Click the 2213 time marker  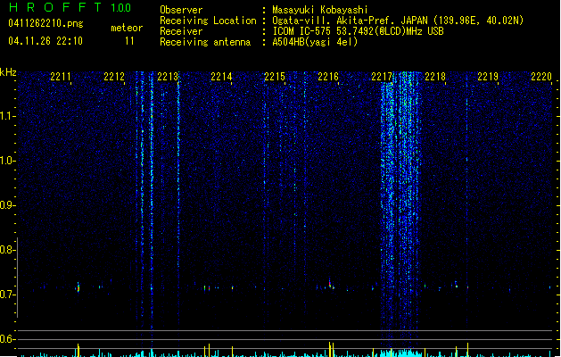(x=168, y=77)
